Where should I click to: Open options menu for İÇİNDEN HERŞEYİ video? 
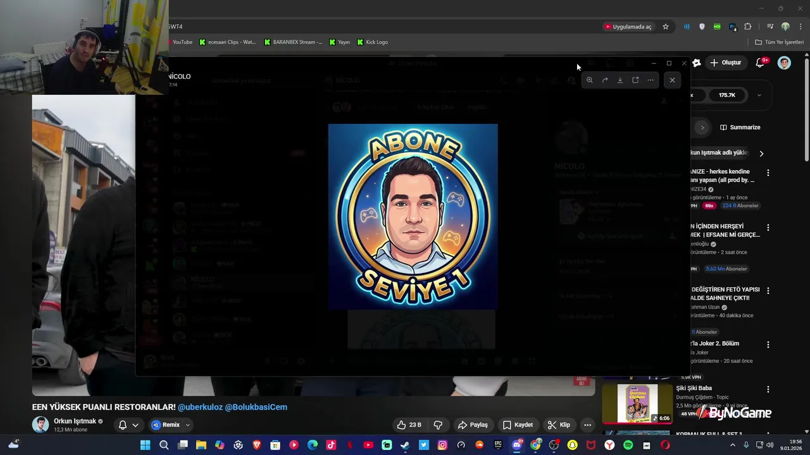click(x=768, y=227)
